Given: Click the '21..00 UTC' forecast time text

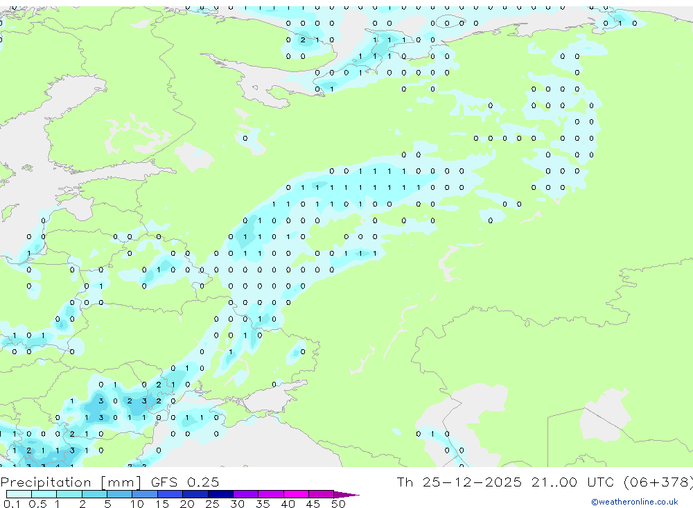Looking at the screenshot, I should tap(573, 482).
